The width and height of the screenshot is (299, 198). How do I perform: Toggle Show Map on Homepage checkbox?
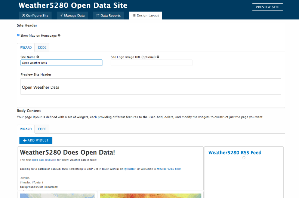[x=18, y=35]
